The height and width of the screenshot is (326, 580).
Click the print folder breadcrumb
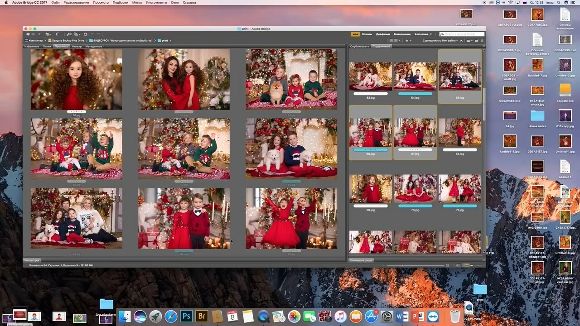[x=163, y=41]
